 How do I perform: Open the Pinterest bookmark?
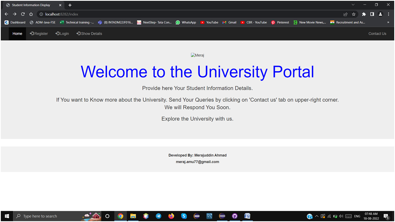(280, 23)
